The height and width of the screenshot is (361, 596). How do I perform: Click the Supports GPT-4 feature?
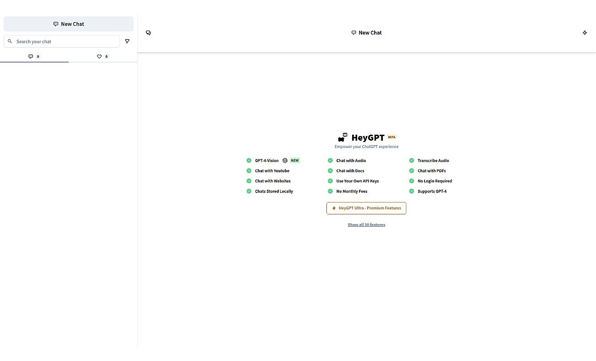[x=432, y=191]
